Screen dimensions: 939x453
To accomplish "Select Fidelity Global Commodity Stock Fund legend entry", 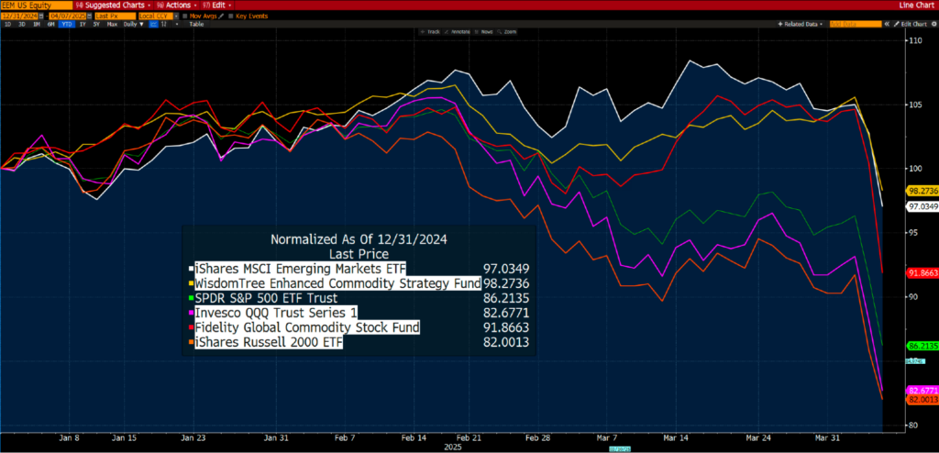I will 306,327.
